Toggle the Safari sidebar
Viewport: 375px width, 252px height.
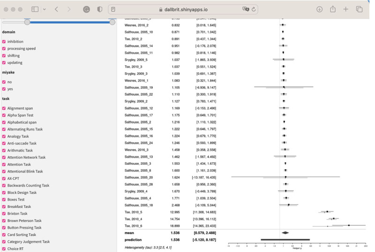(35, 9)
